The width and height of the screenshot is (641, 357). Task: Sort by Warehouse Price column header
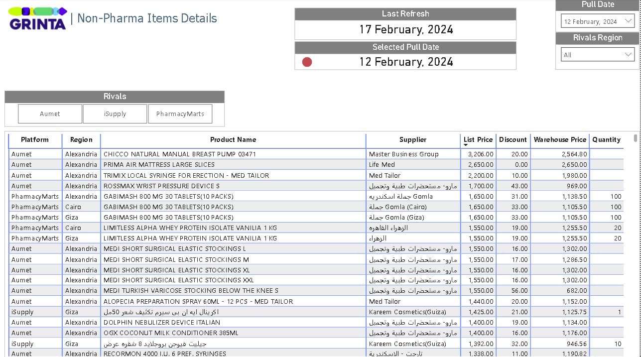tap(560, 140)
